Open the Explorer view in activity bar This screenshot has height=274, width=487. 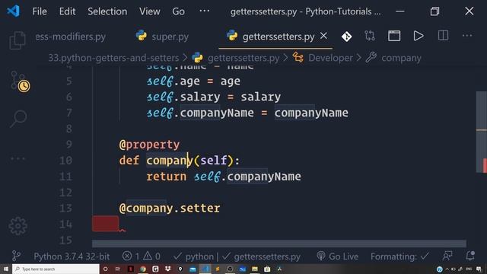(x=18, y=40)
